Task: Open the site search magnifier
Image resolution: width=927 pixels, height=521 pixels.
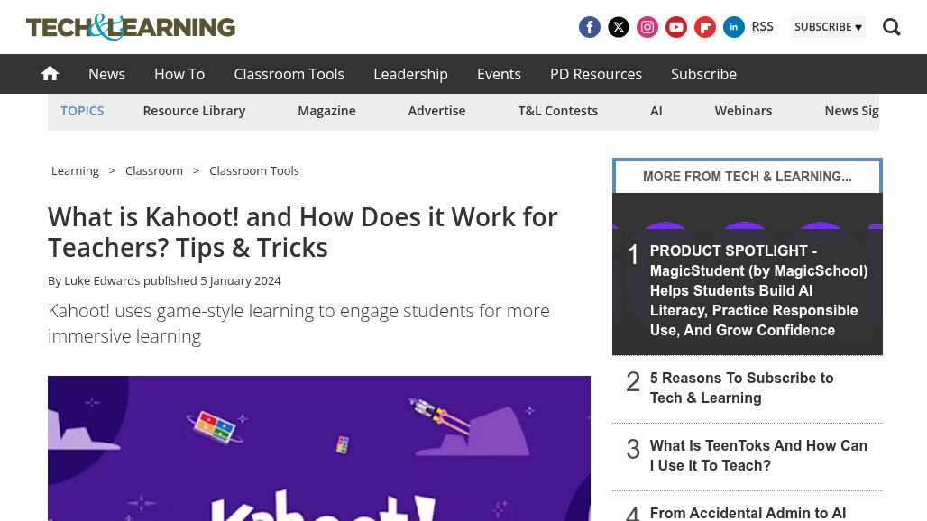Action: click(x=892, y=27)
